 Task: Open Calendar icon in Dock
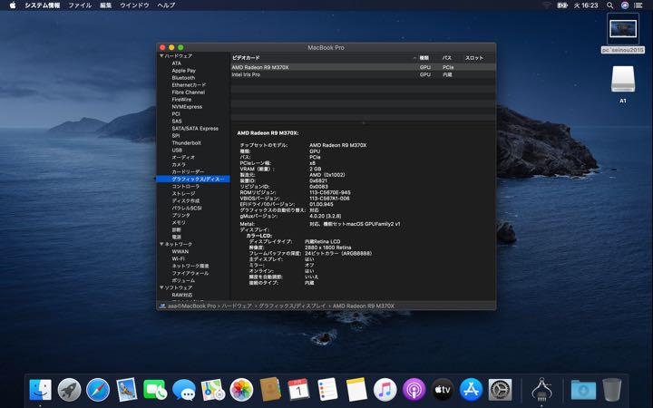tap(298, 390)
